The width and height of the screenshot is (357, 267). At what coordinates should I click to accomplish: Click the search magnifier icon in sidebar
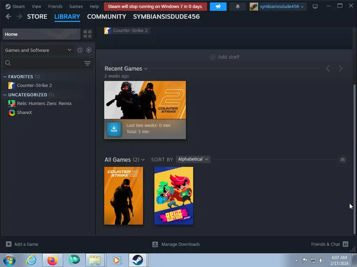pos(8,63)
